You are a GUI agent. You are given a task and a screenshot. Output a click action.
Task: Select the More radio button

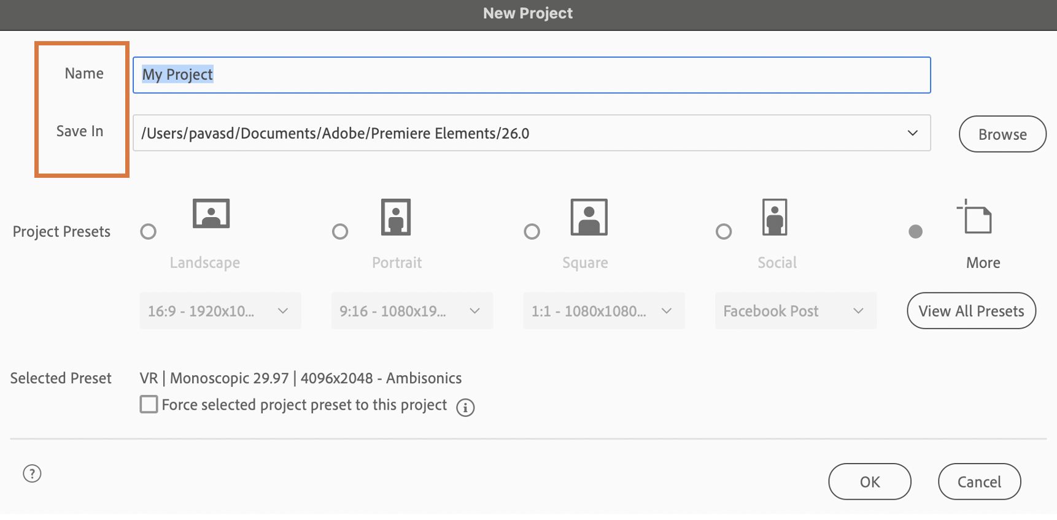[x=915, y=232]
